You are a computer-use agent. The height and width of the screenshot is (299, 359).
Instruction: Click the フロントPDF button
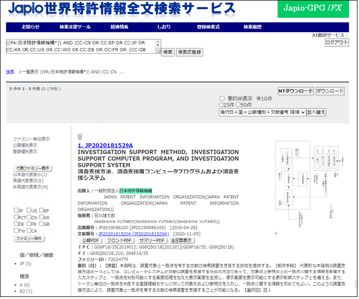119,241
